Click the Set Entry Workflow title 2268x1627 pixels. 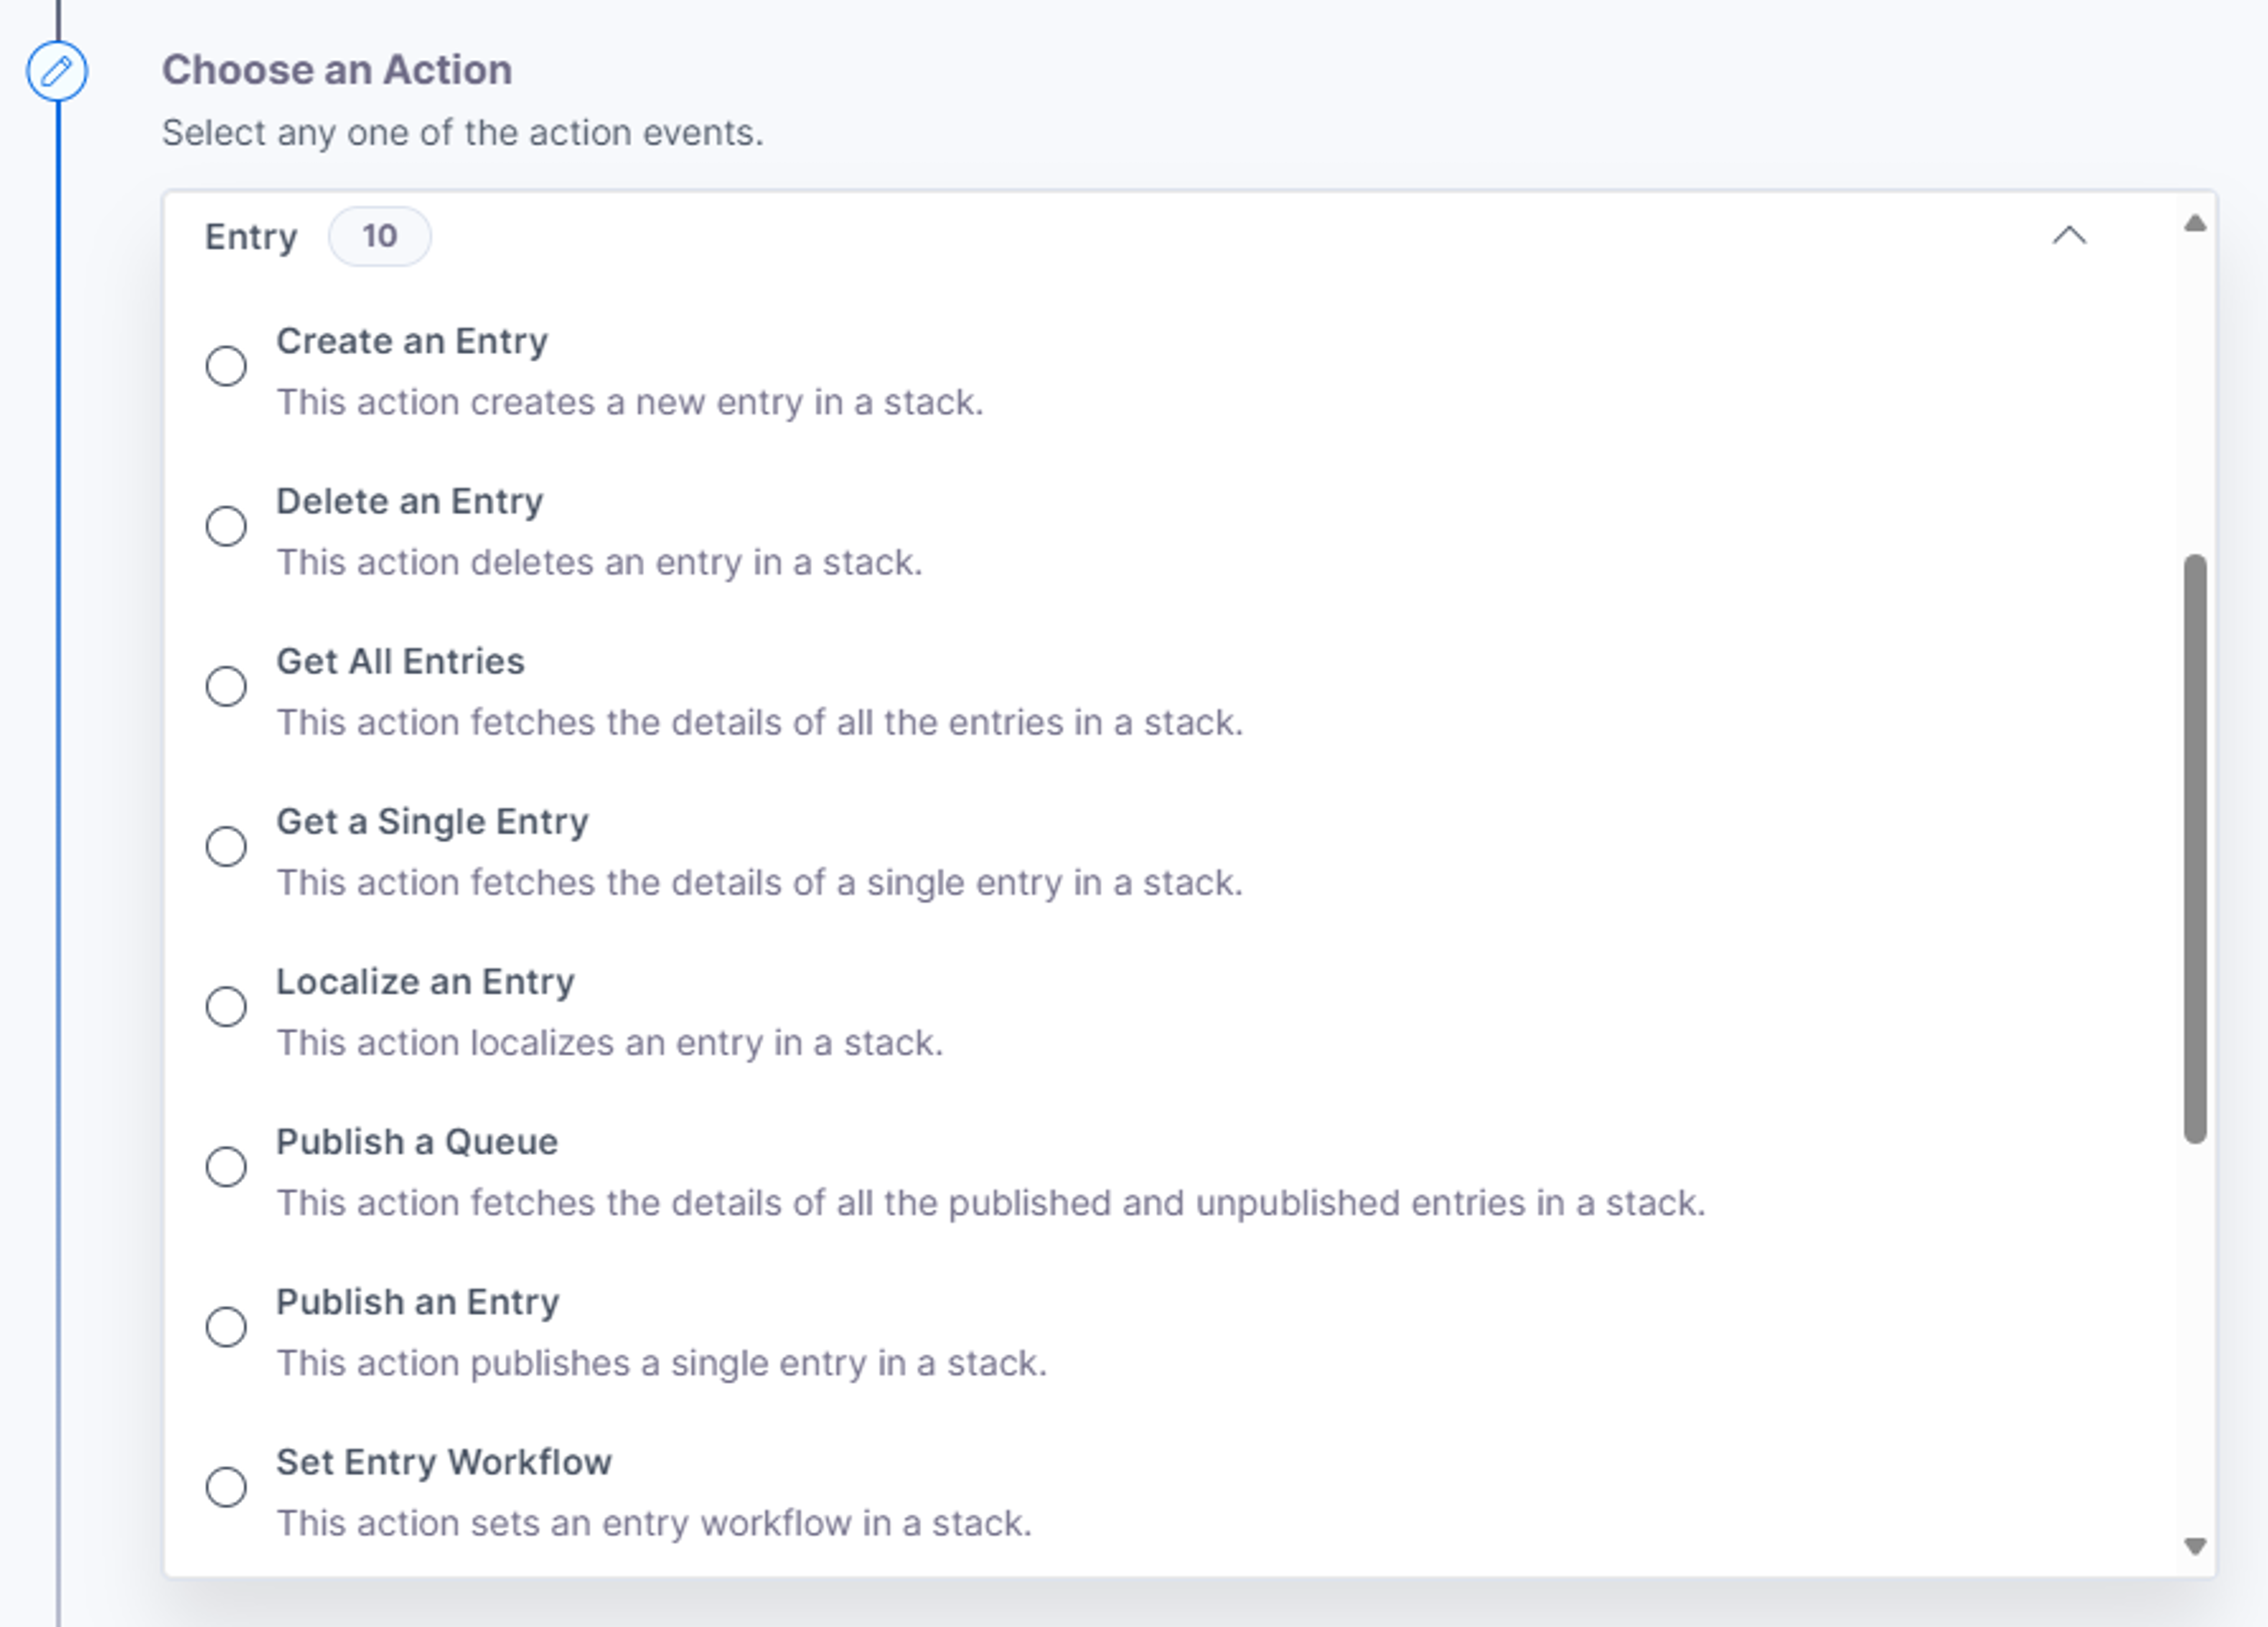[444, 1462]
